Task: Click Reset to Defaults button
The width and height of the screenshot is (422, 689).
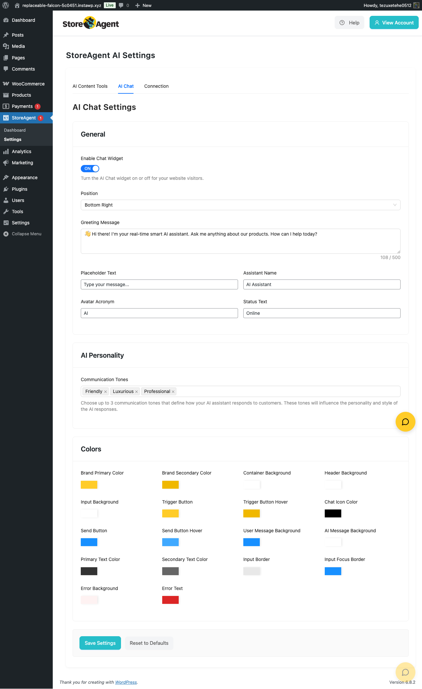Action: [x=149, y=643]
